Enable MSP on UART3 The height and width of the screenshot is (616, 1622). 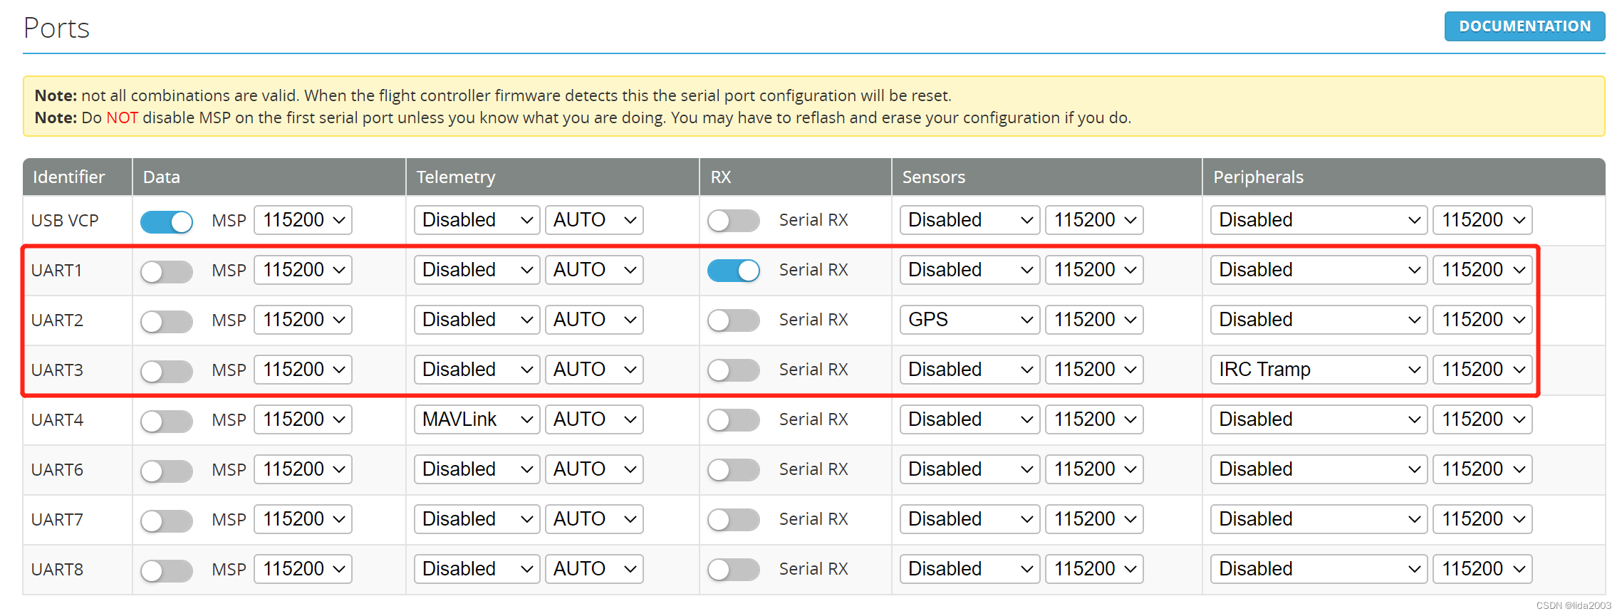click(167, 371)
